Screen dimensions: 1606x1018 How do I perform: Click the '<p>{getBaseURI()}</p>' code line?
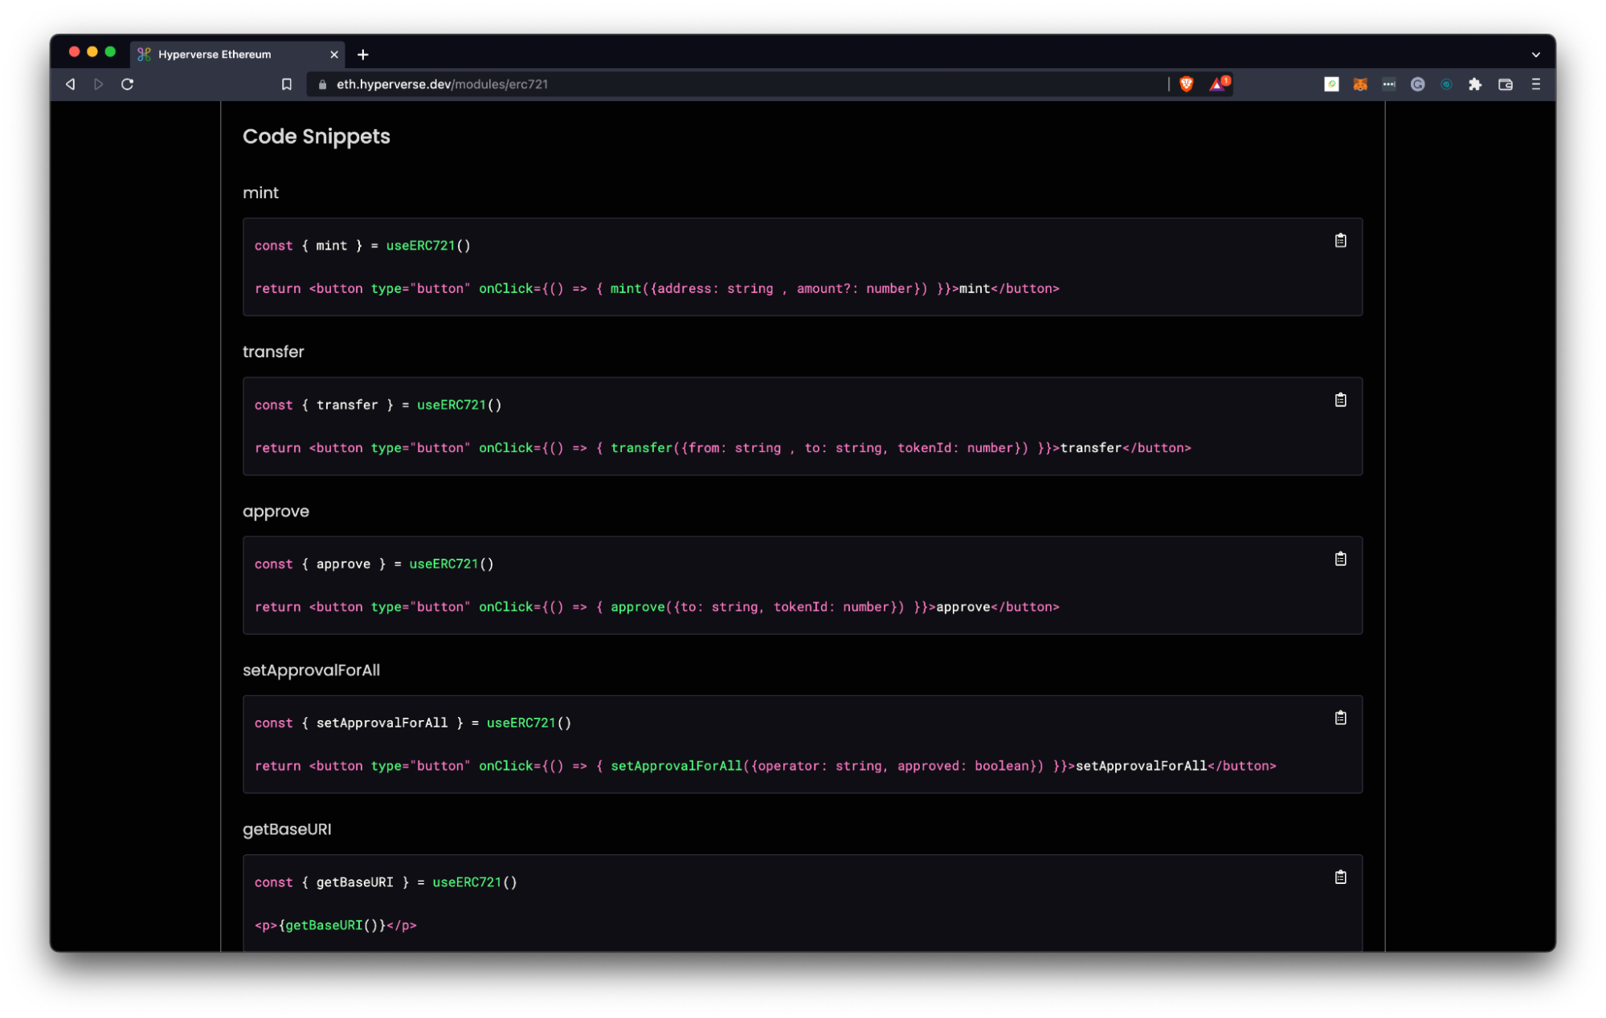tap(336, 925)
